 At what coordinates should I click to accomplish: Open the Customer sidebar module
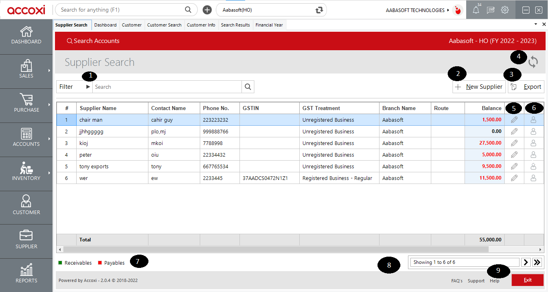pos(26,208)
